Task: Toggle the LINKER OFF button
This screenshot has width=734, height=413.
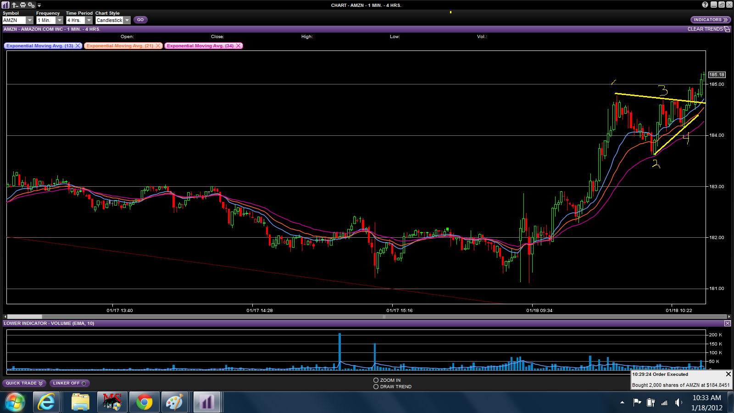Action: pos(70,383)
